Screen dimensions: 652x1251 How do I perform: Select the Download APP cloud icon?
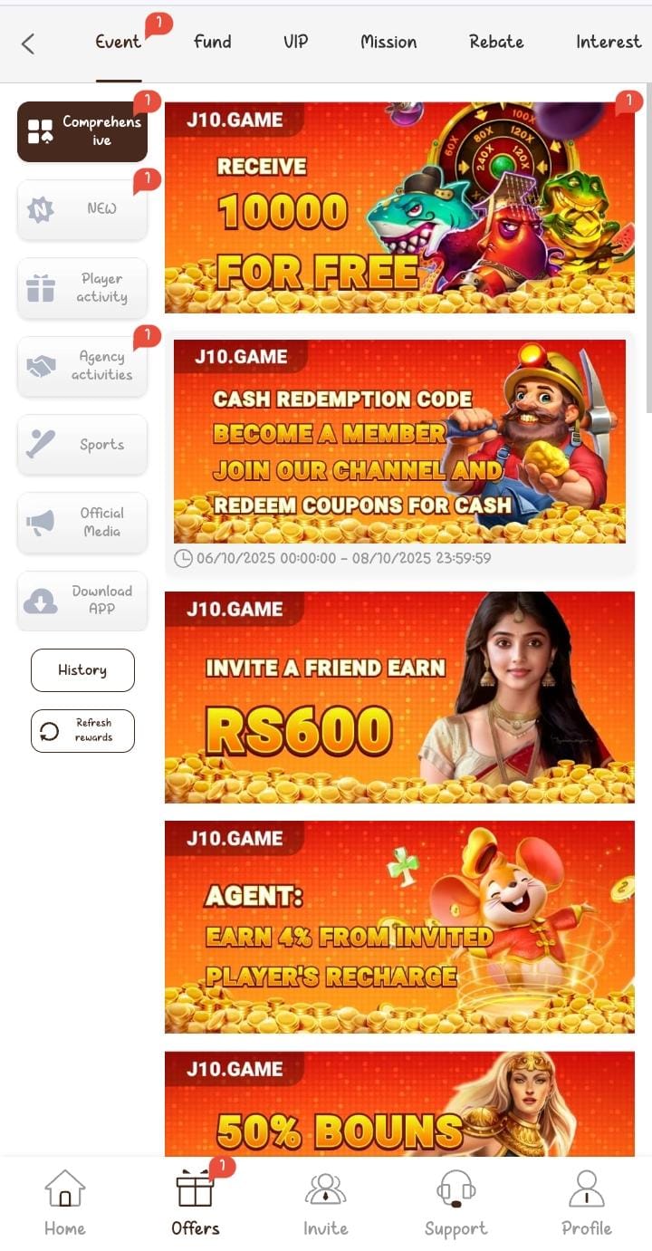point(41,601)
